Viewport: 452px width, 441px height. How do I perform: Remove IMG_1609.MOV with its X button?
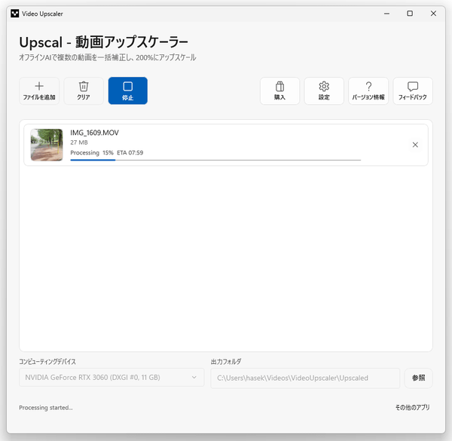coord(415,145)
